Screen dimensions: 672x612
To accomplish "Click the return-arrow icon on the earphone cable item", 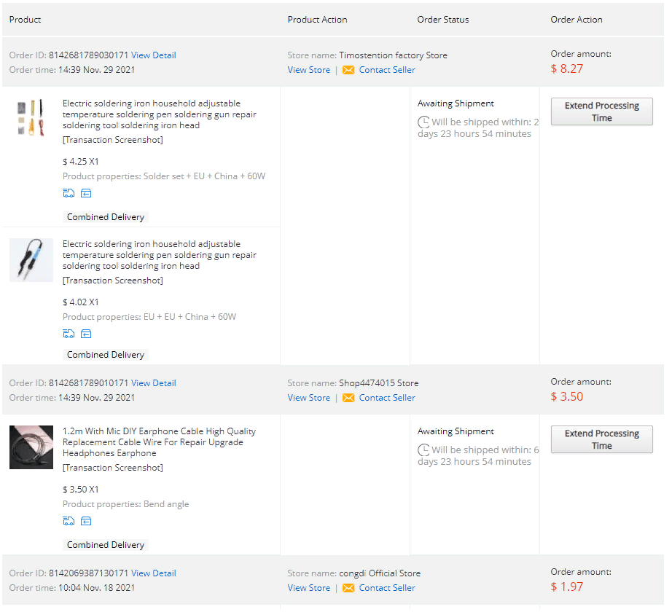I will pyautogui.click(x=86, y=522).
